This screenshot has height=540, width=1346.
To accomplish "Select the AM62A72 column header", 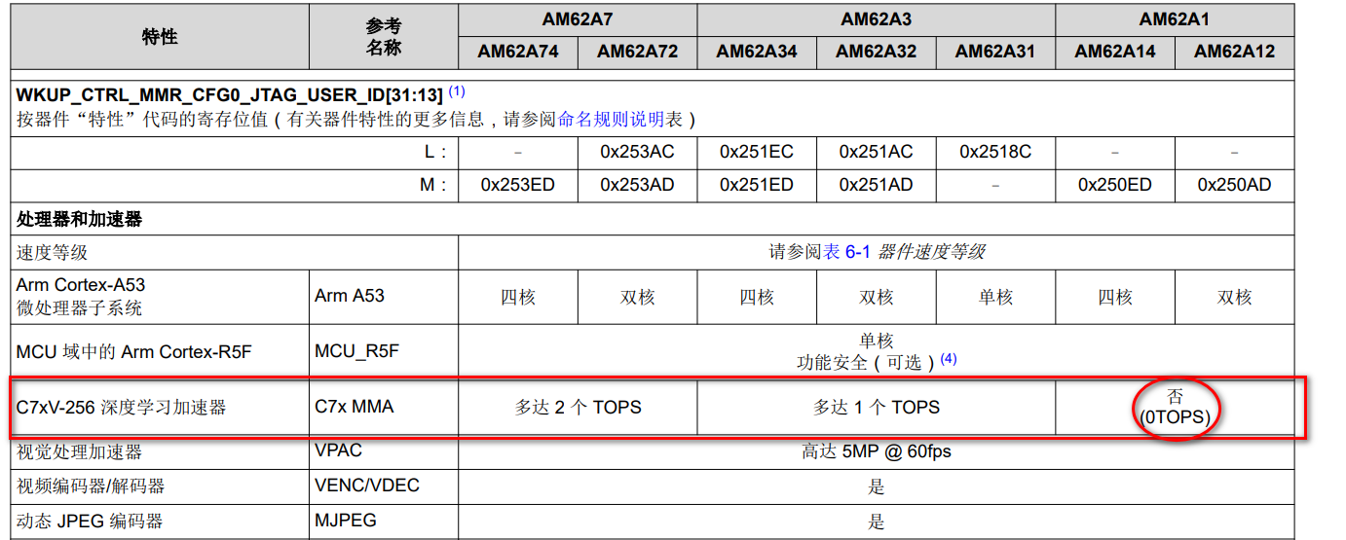I will [x=637, y=52].
